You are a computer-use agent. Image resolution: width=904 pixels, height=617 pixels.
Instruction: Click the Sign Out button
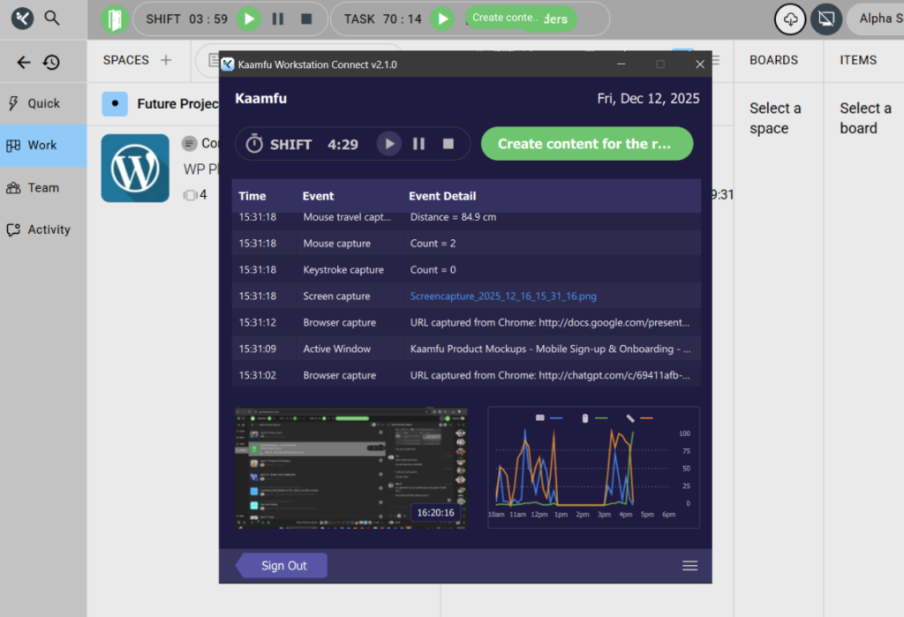coord(283,566)
